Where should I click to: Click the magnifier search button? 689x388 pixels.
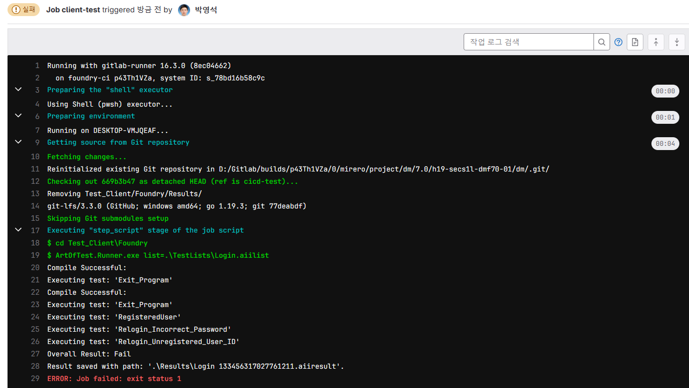[602, 42]
